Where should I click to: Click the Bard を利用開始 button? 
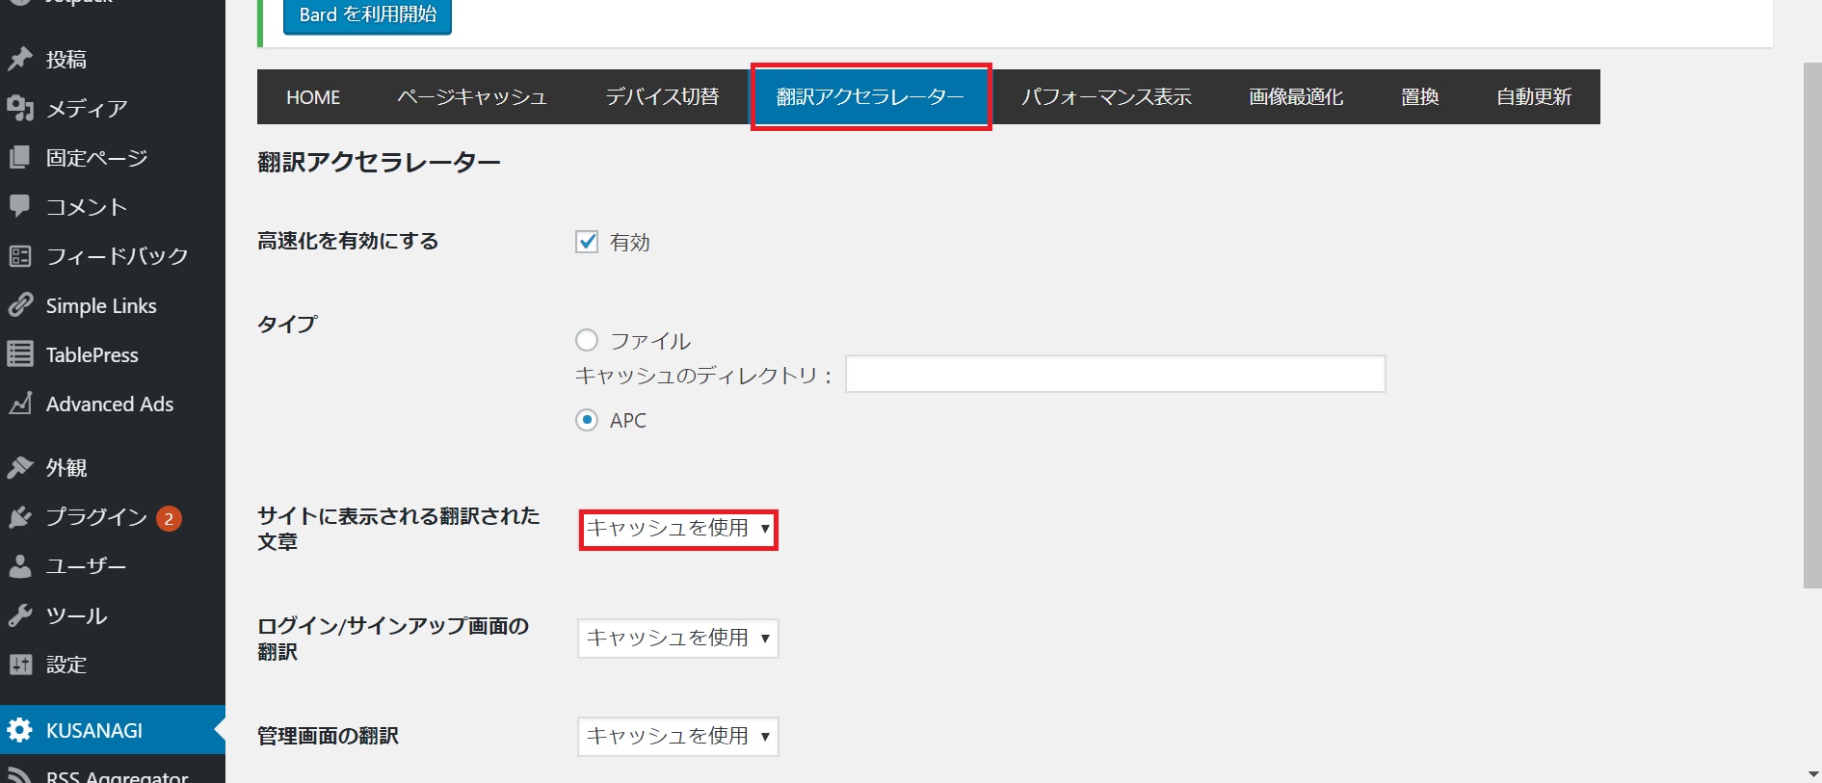coord(367,15)
